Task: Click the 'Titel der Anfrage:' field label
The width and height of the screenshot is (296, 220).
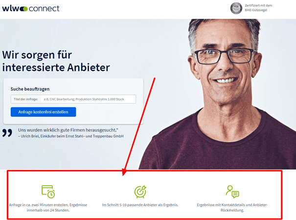Action: tap(25, 99)
